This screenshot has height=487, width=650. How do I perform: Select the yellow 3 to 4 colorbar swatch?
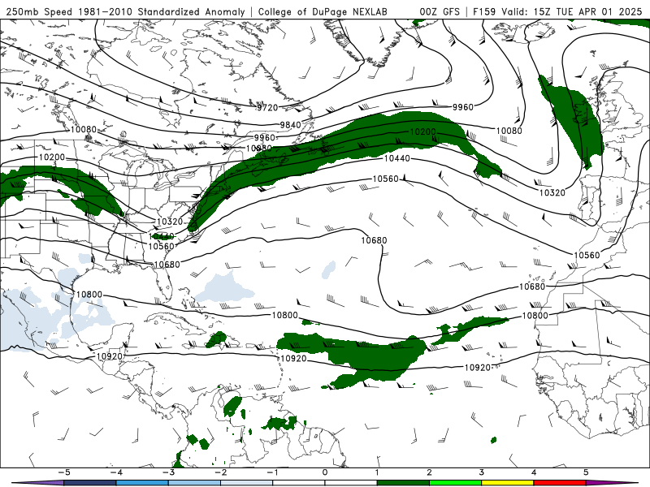pyautogui.click(x=507, y=483)
